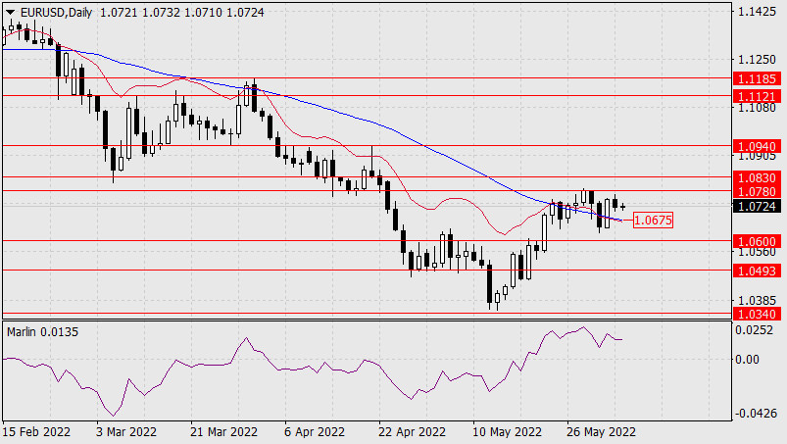The width and height of the screenshot is (787, 444).
Task: Click the 26 May 2022 date label
Action: point(602,431)
